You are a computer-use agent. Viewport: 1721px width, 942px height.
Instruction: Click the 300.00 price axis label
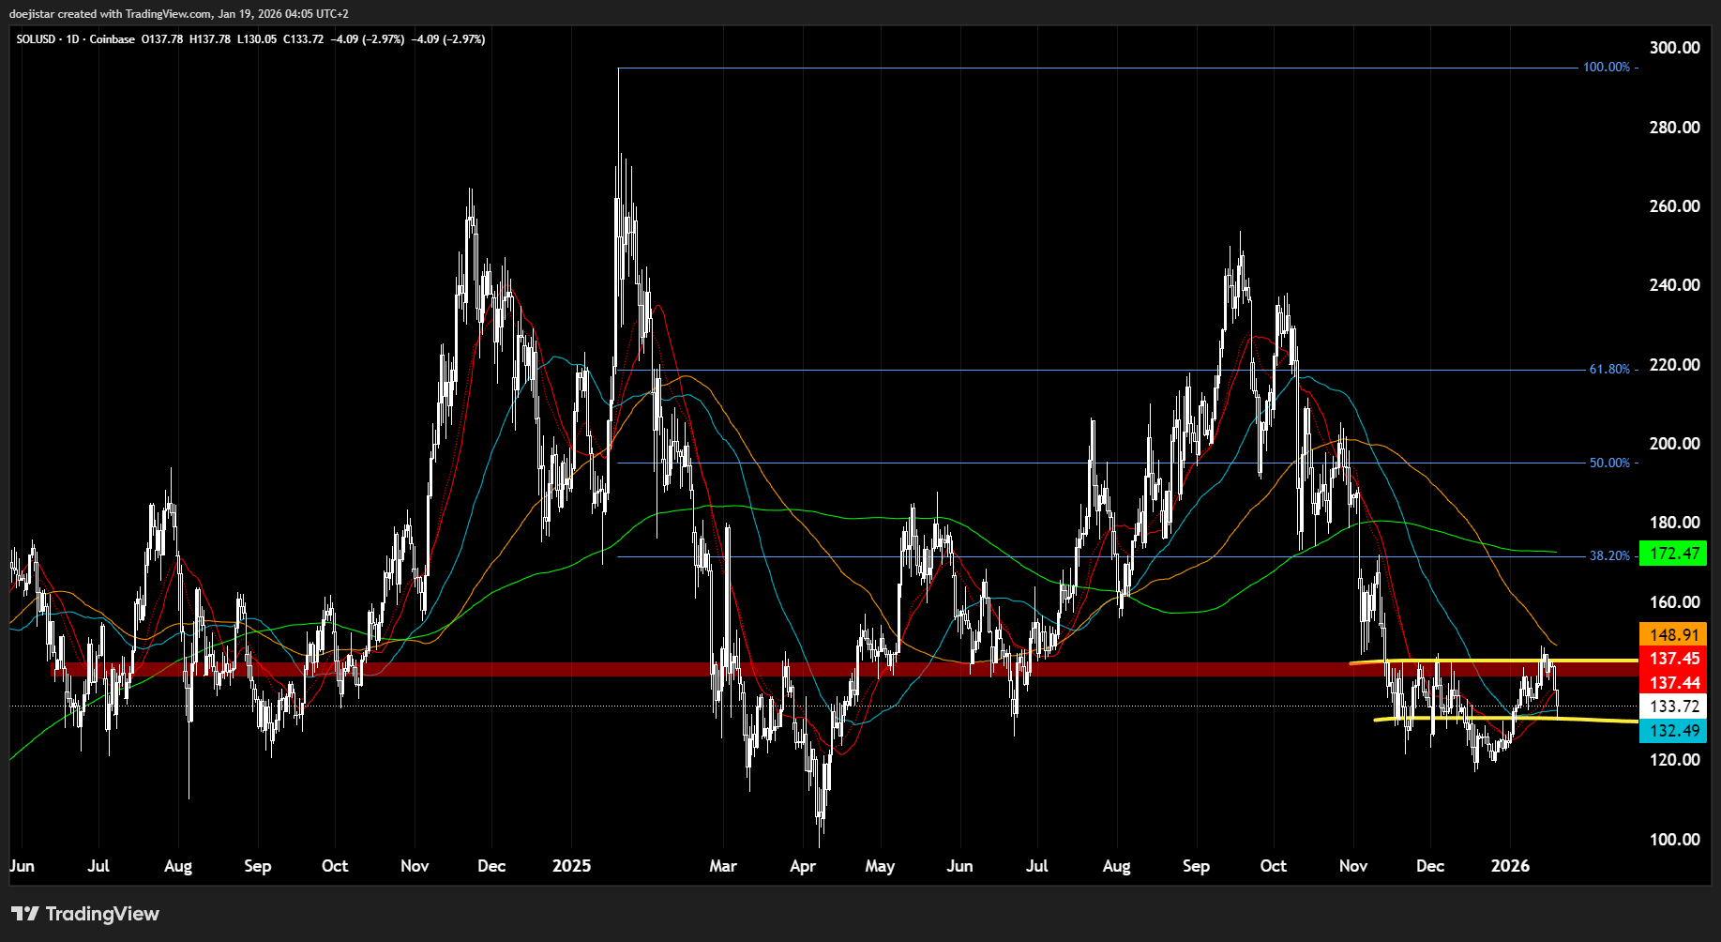click(1674, 48)
